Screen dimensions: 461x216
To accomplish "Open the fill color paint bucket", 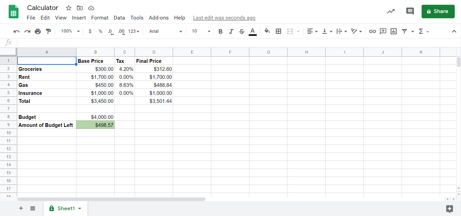I will (267, 31).
